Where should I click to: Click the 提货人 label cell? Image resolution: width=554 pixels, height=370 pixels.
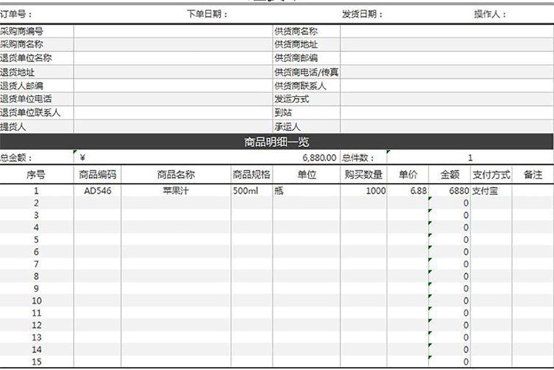37,126
